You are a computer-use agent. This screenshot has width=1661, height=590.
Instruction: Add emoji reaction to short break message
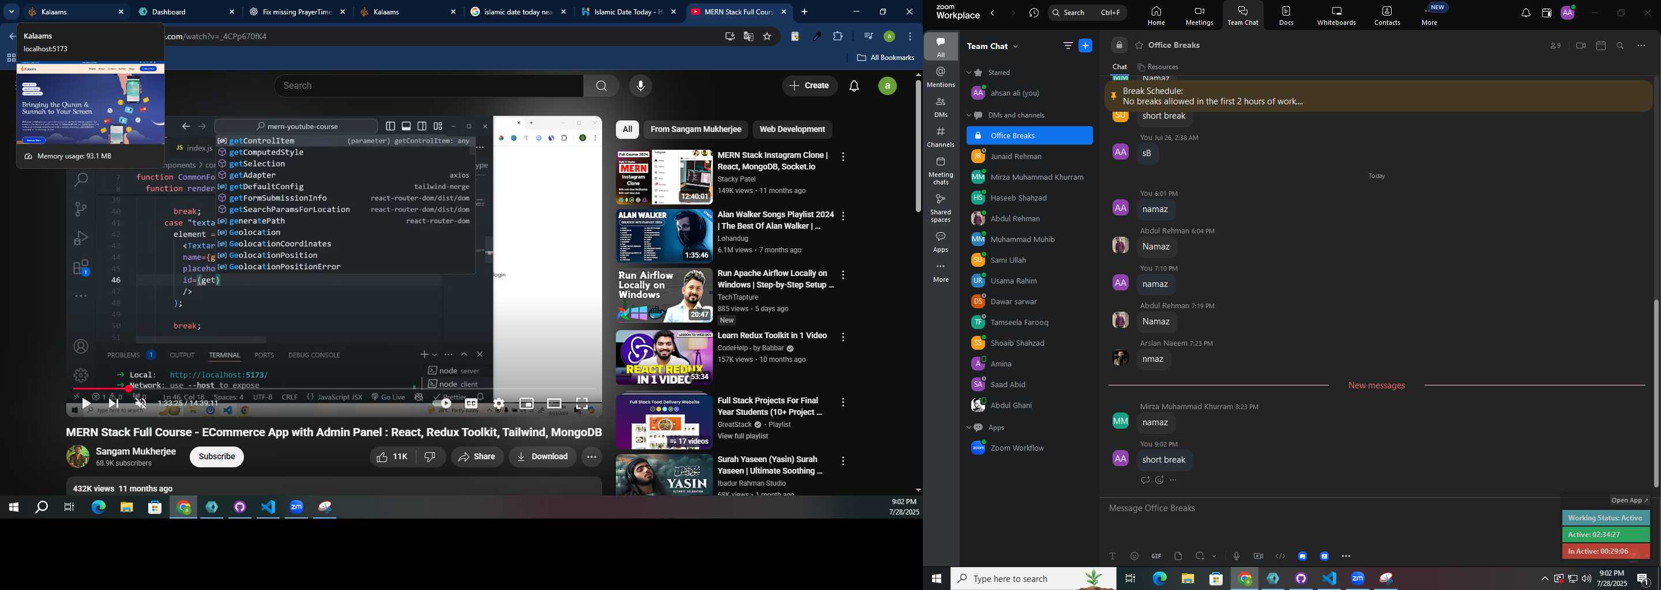[1159, 481]
